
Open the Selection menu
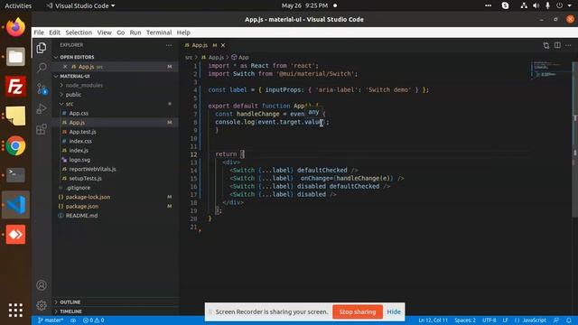click(x=79, y=32)
